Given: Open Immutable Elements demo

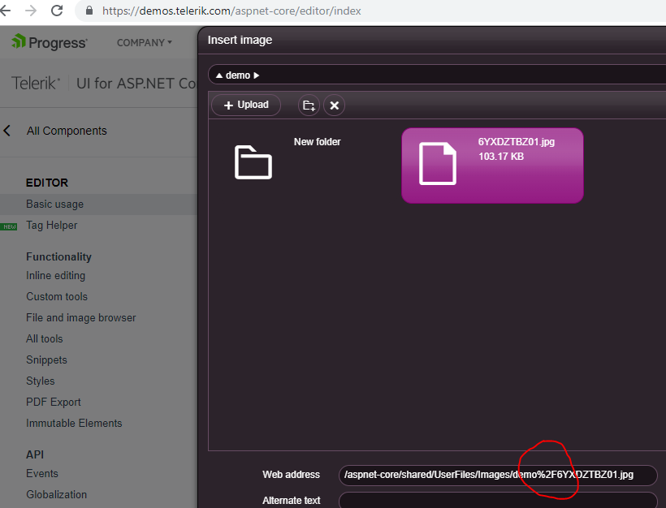Looking at the screenshot, I should click(x=75, y=423).
